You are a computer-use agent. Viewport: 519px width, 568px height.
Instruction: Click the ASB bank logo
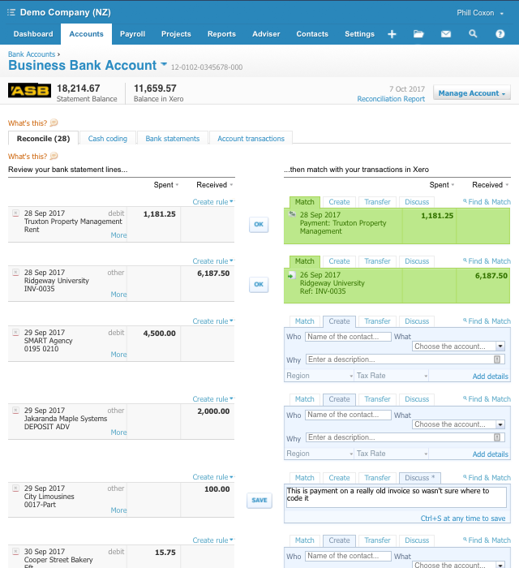(29, 91)
